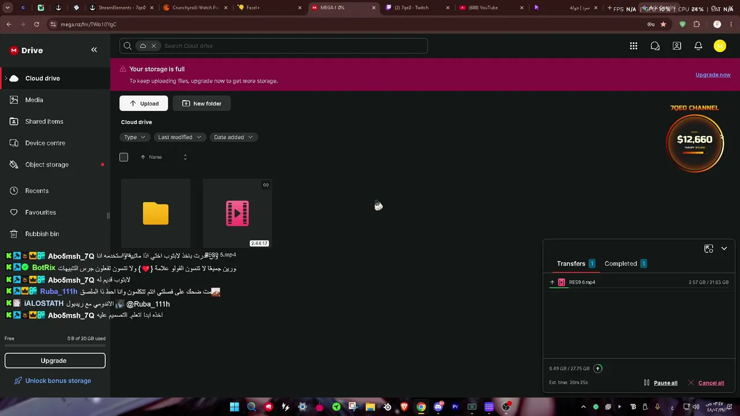Open Brave browser from the taskbar
The image size is (740, 416).
pos(404,407)
